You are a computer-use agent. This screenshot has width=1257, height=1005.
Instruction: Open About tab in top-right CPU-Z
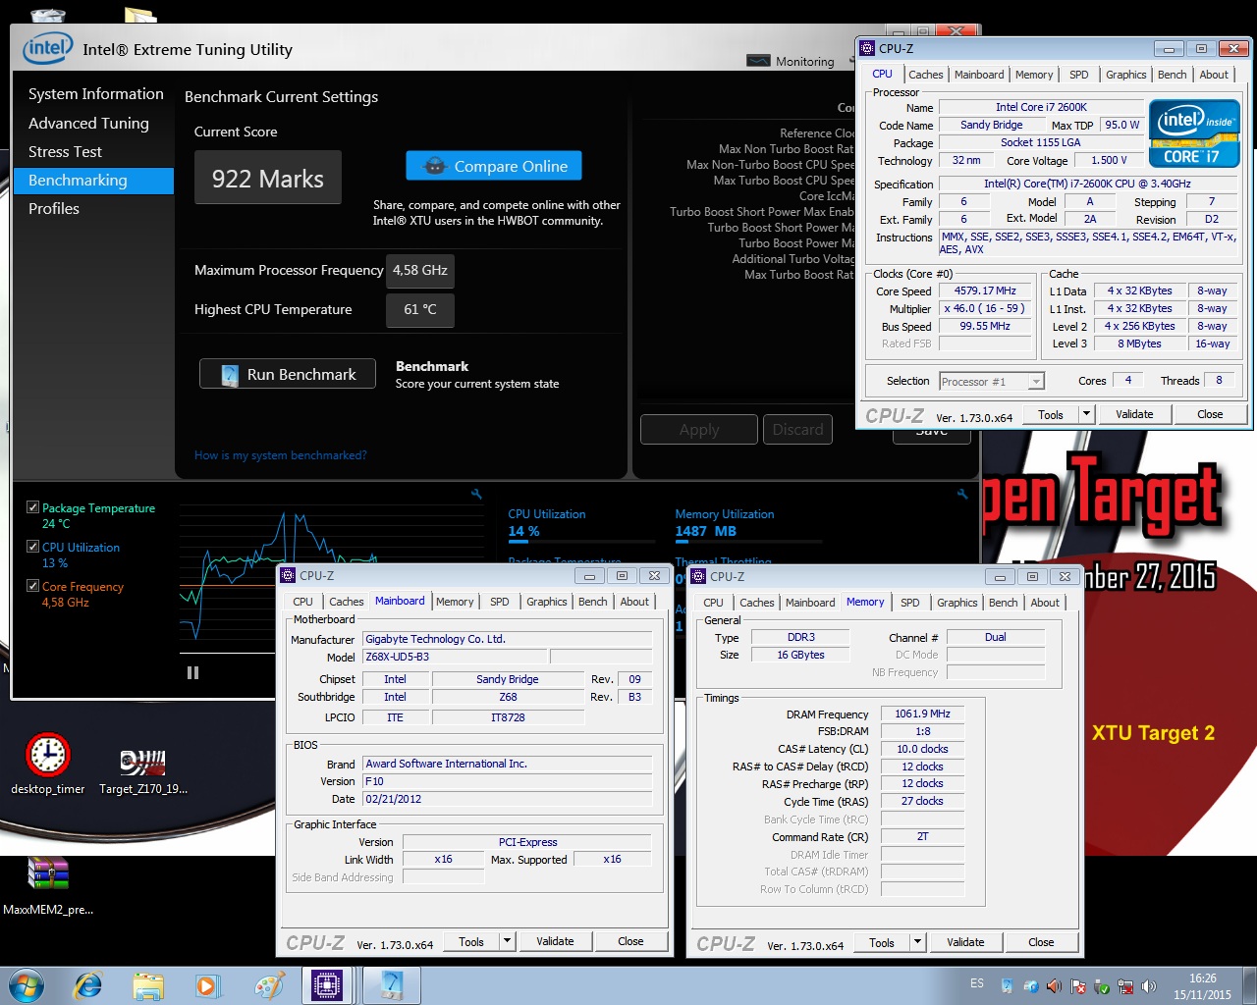coord(1214,75)
